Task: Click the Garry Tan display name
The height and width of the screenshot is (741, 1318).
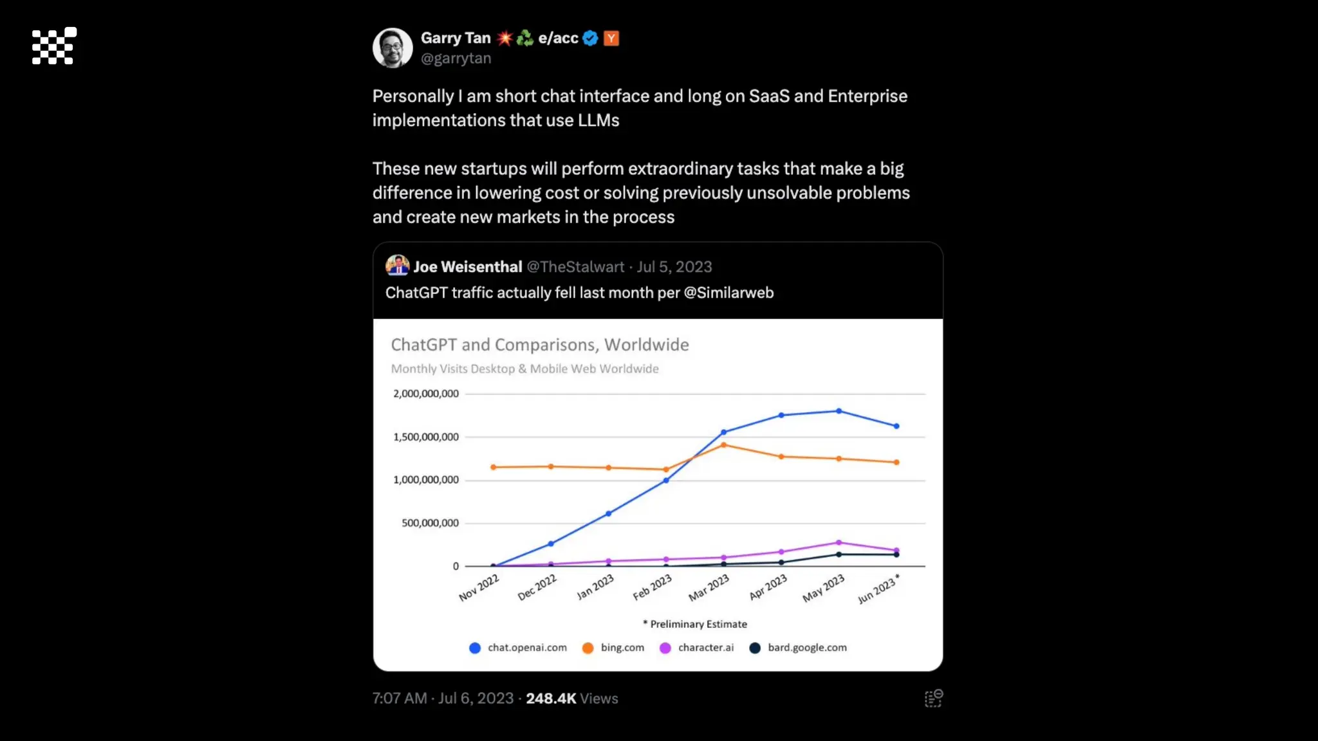Action: [456, 39]
